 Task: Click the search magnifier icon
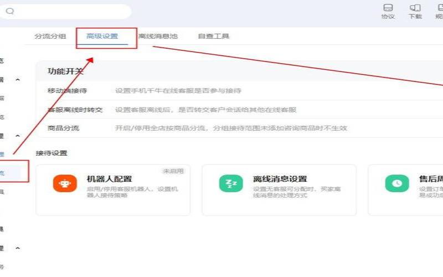(10, 11)
